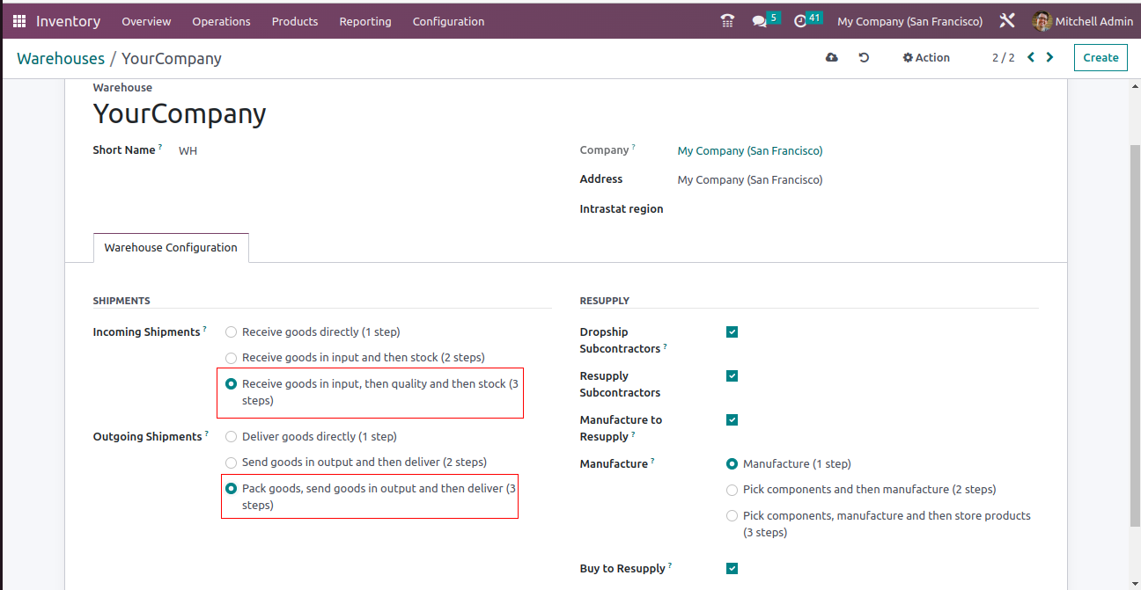Click the Create button
Image resolution: width=1141 pixels, height=590 pixels.
(1101, 58)
